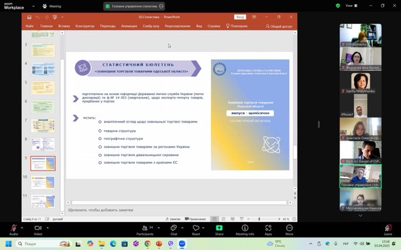Customize Quick Access Toolbar dropdown
Screen dimensions: 401x250
pos(62,17)
